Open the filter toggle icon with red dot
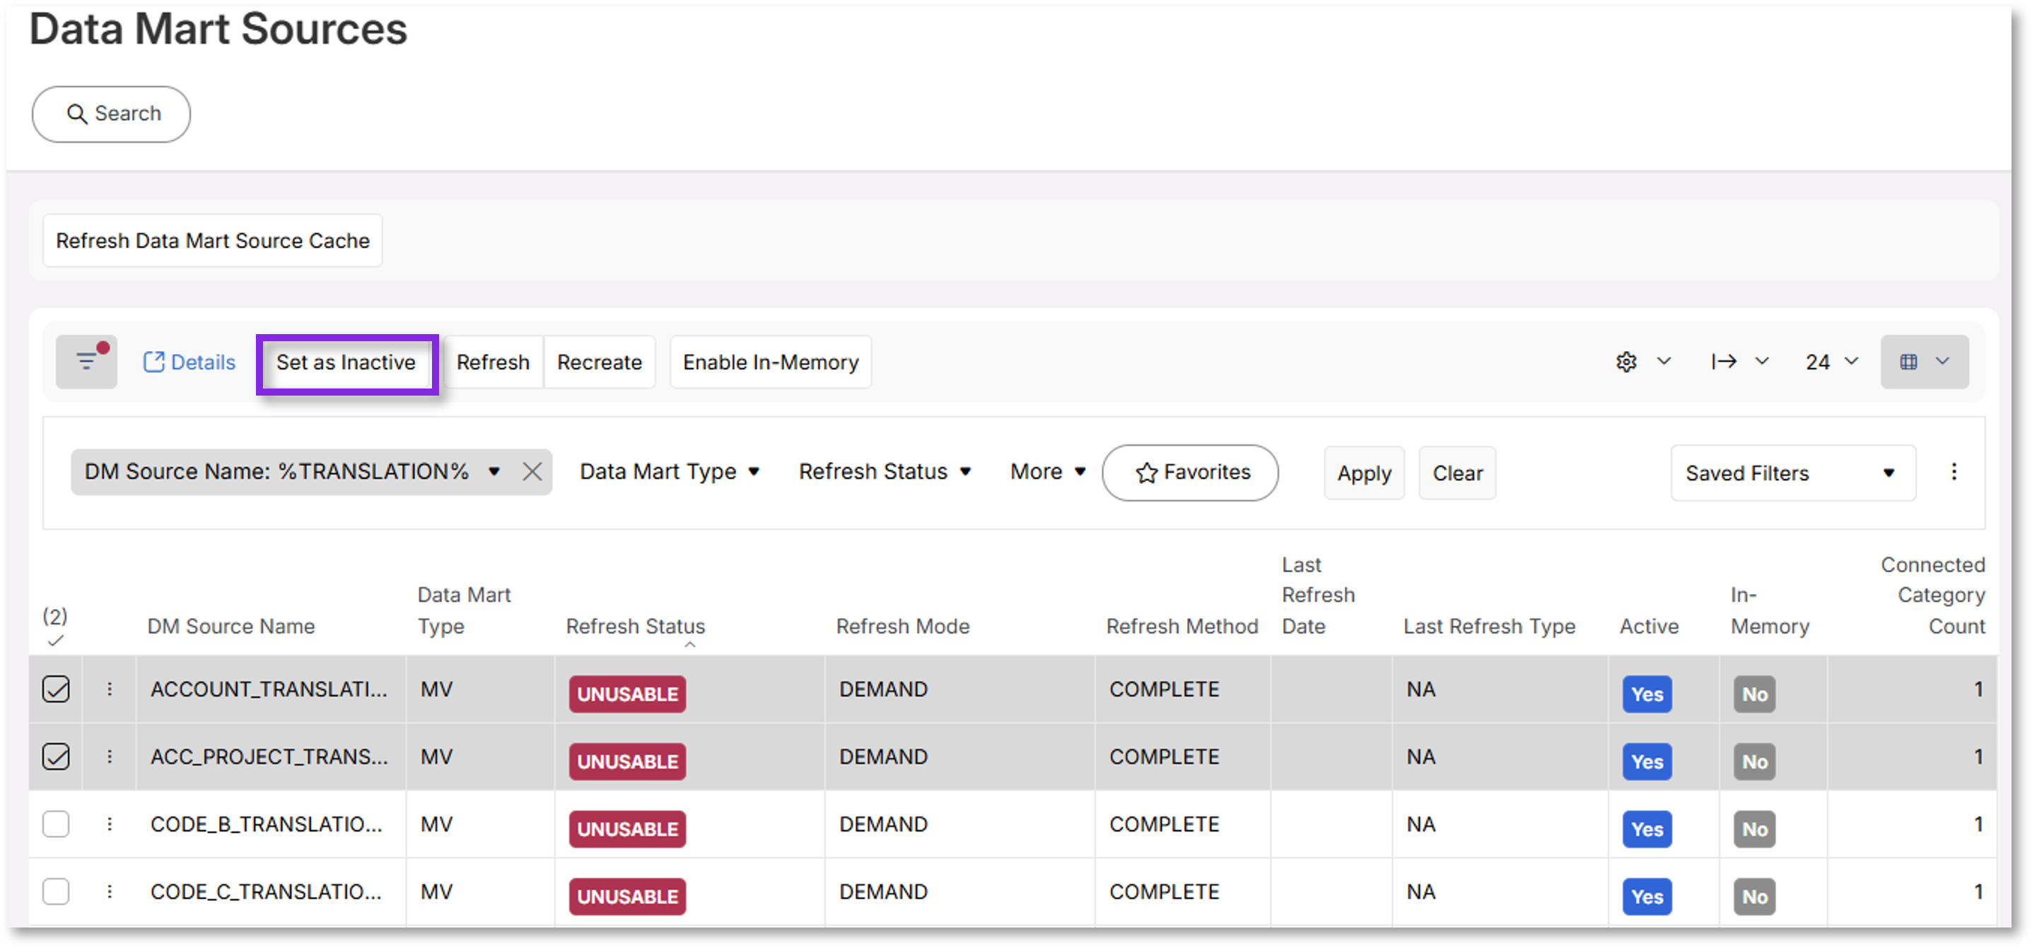This screenshot has height=948, width=2032. 87,362
